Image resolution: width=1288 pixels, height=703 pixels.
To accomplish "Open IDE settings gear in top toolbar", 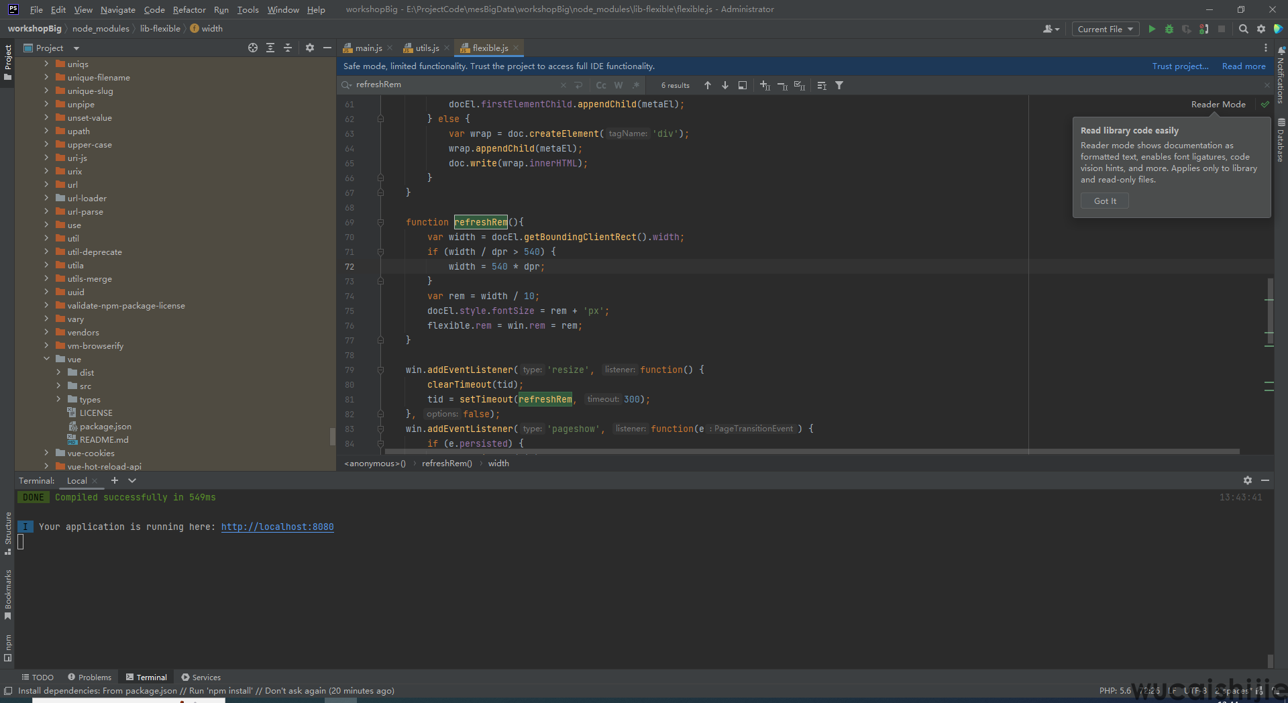I will pyautogui.click(x=1261, y=29).
